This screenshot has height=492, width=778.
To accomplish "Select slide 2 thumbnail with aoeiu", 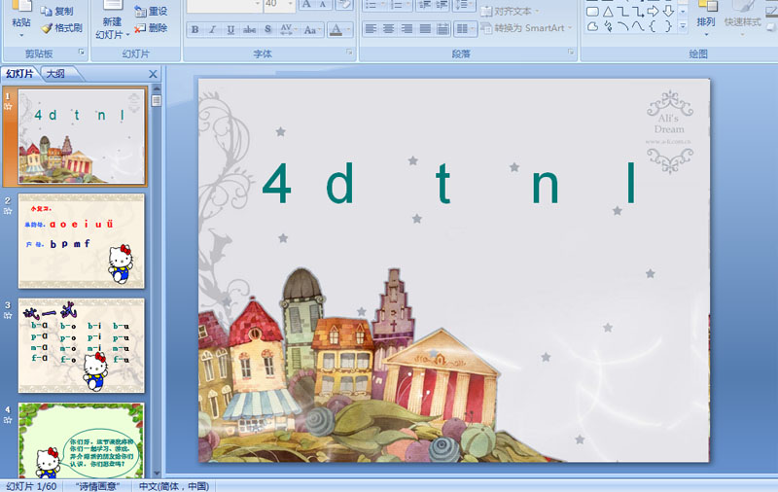I will pos(82,241).
